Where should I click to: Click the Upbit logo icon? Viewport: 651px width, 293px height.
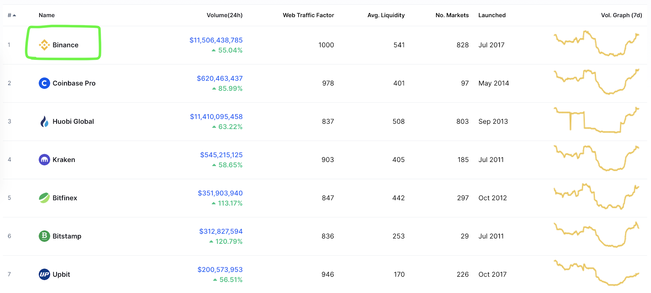pos(44,274)
